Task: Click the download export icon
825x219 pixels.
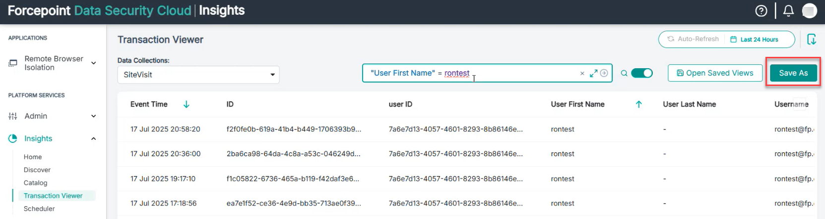Action: 812,39
